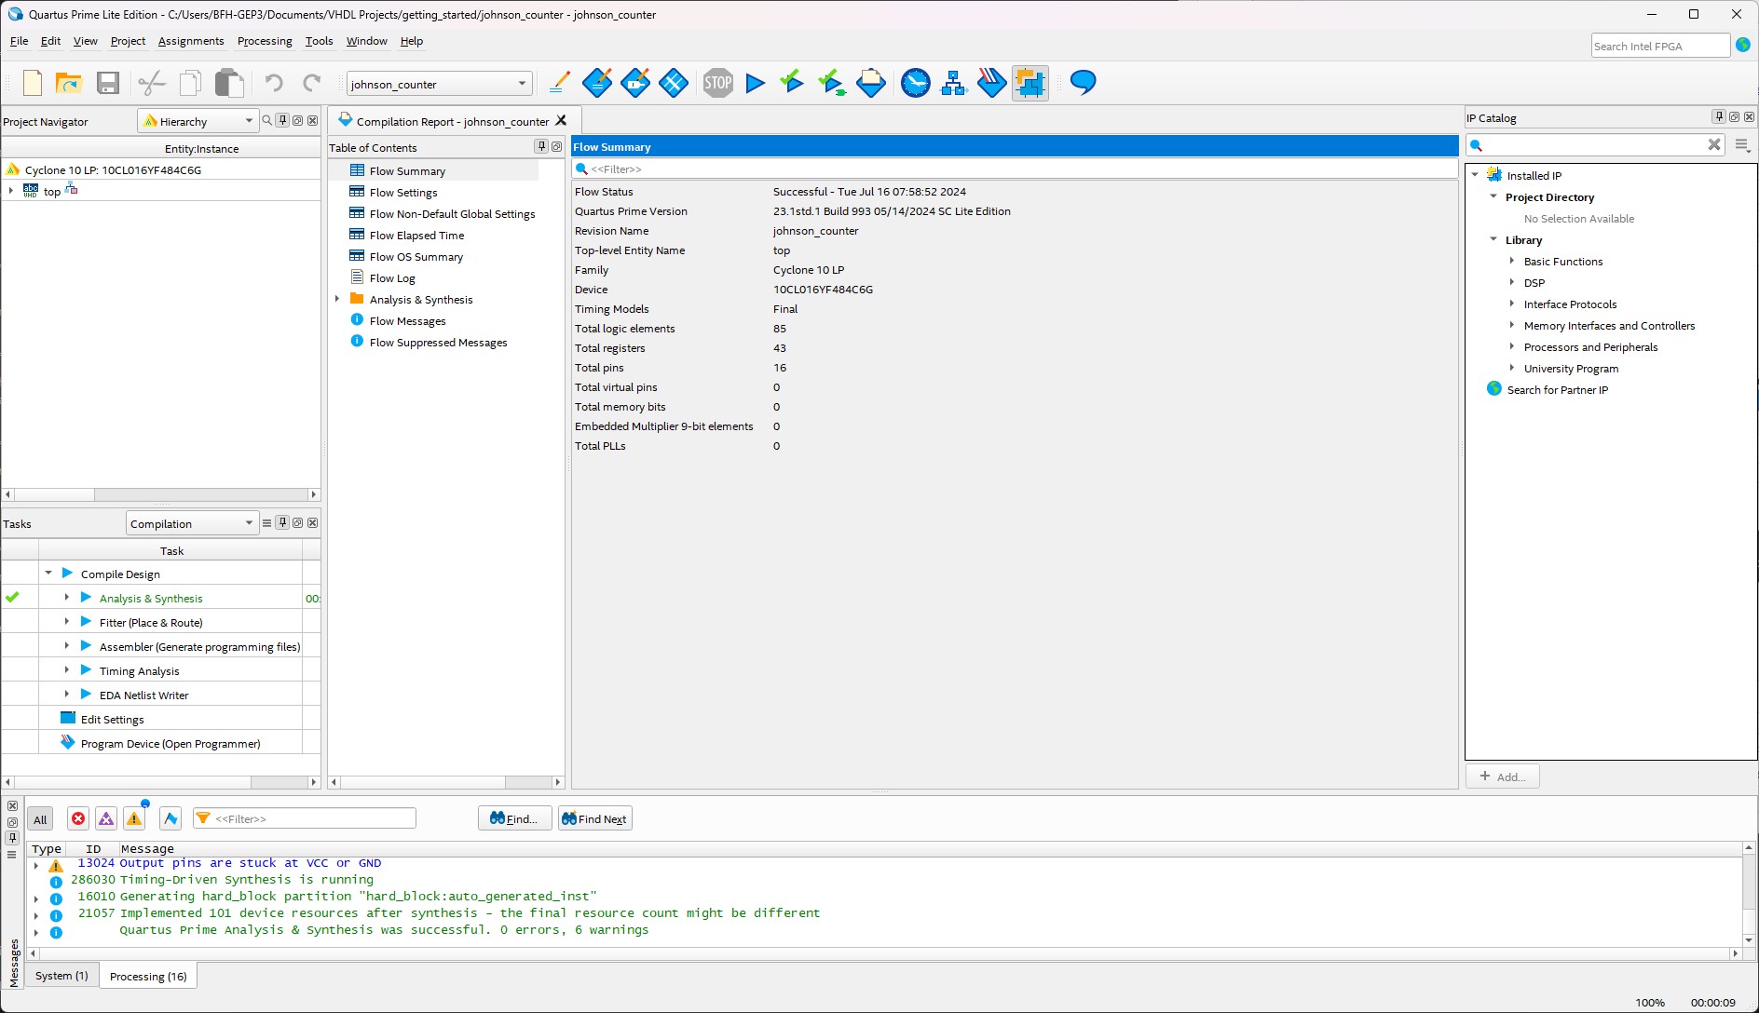This screenshot has height=1013, width=1759.
Task: Expand the Basic Functions IP library
Action: 1511,261
